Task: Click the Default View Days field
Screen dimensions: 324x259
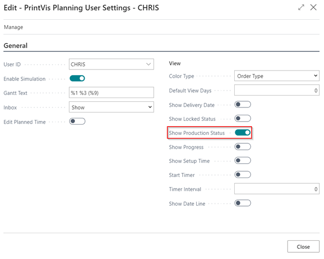Action: tap(277, 90)
